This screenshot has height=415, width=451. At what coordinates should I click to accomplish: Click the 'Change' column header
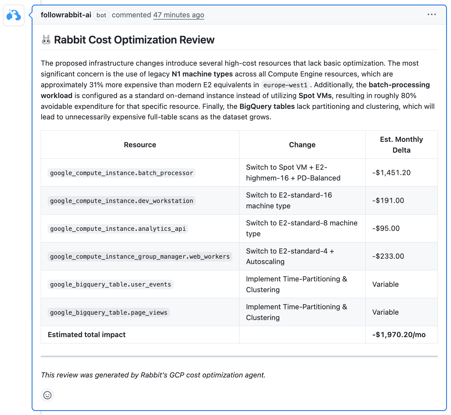click(302, 145)
